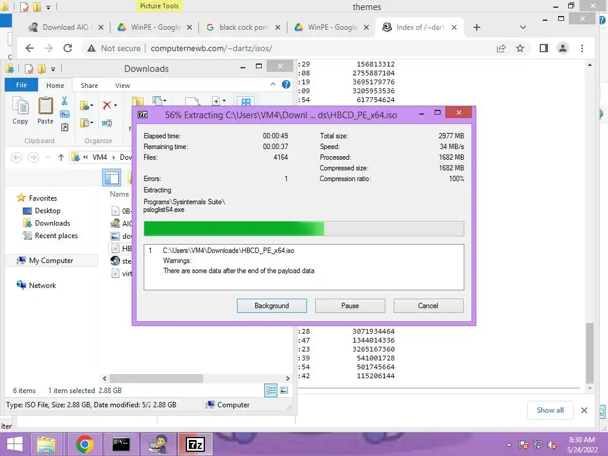Viewport: 608px width, 456px height.
Task: Click Explorer horizontal scrollbar right arrow
Action: 287,378
